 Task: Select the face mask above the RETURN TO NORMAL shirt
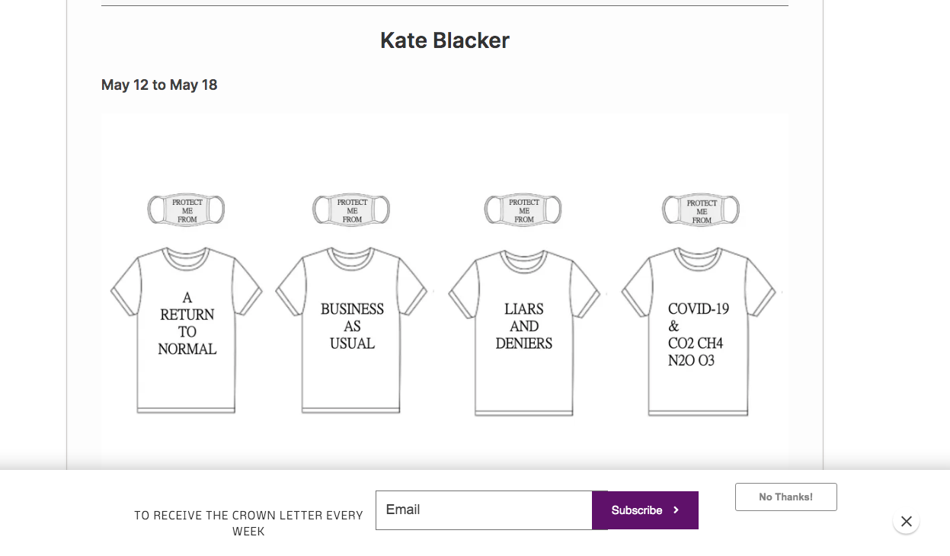(x=187, y=209)
